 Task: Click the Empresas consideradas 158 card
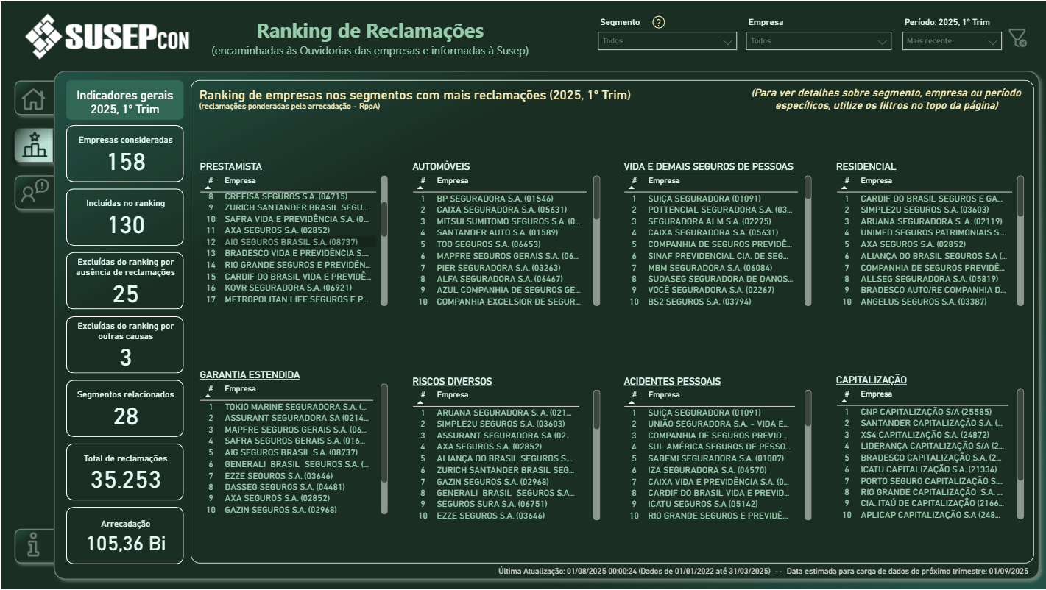[x=124, y=153]
